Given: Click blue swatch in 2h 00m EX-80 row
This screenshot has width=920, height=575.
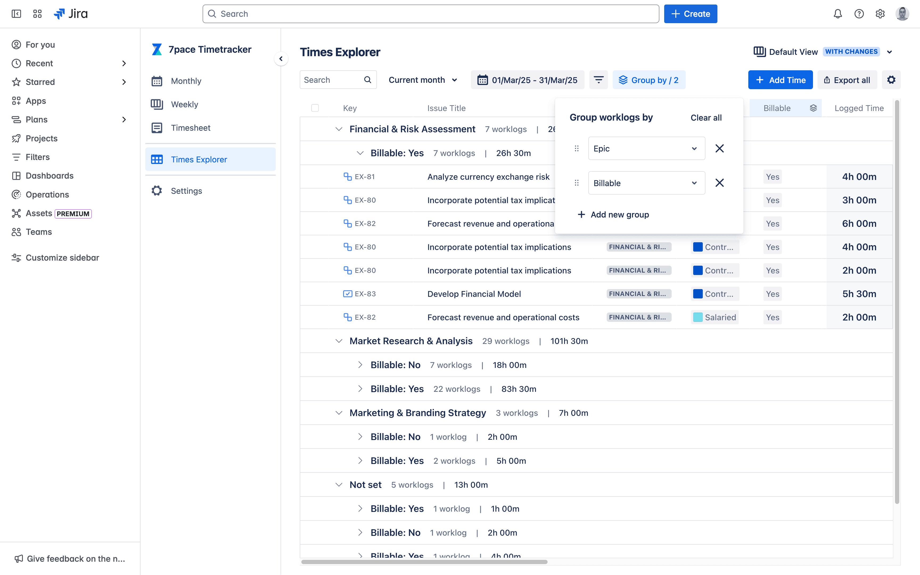Looking at the screenshot, I should (x=698, y=270).
